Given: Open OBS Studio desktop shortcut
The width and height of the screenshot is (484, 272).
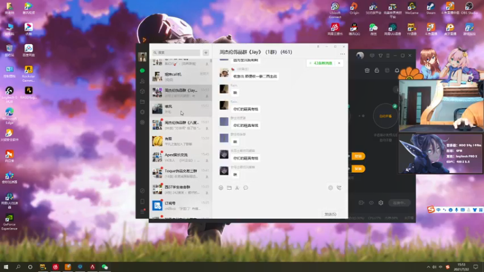Looking at the screenshot, I should (x=469, y=8).
